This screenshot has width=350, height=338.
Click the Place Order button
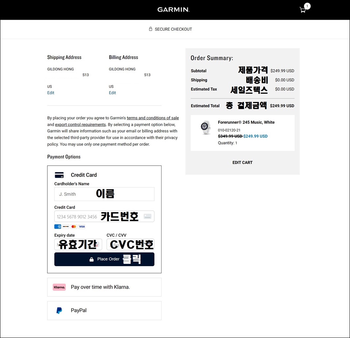[104, 259]
